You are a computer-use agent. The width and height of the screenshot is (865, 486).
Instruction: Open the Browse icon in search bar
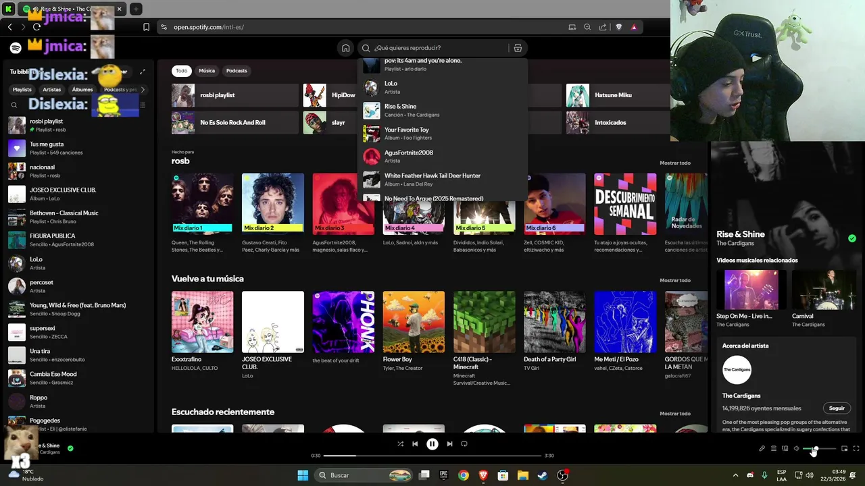tap(518, 48)
